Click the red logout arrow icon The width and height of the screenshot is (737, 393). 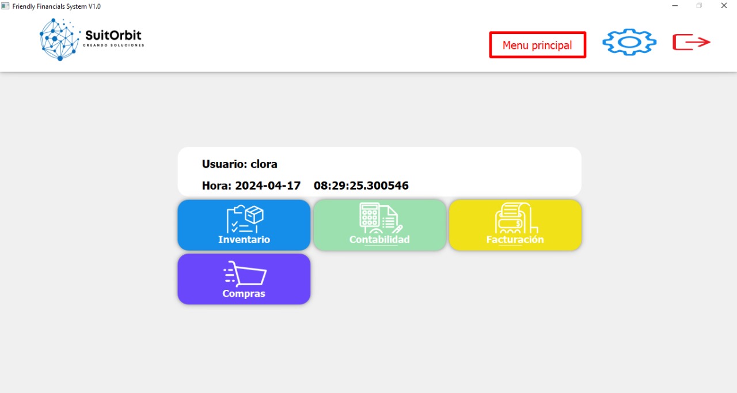point(692,42)
